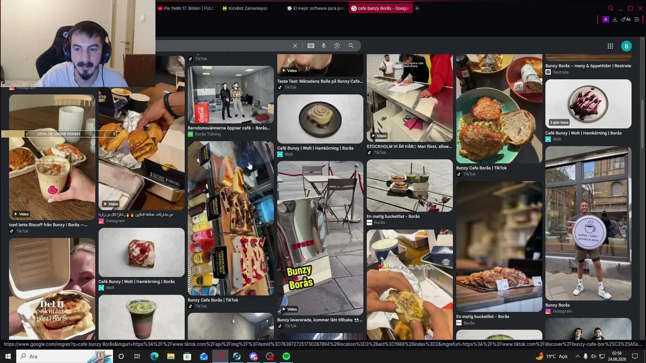This screenshot has height=363, width=646.
Task: Open Bunzy levererade, kommer lätt tillbaka link
Action: (x=320, y=320)
